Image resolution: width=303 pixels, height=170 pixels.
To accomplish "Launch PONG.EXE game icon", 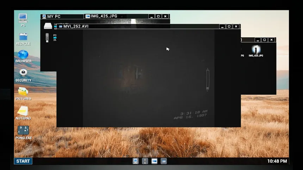I will tap(23, 133).
